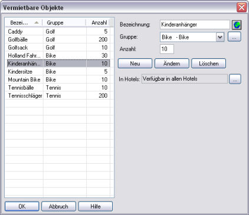Select the Kindersitze row
This screenshot has height=215, width=249.
58,72
